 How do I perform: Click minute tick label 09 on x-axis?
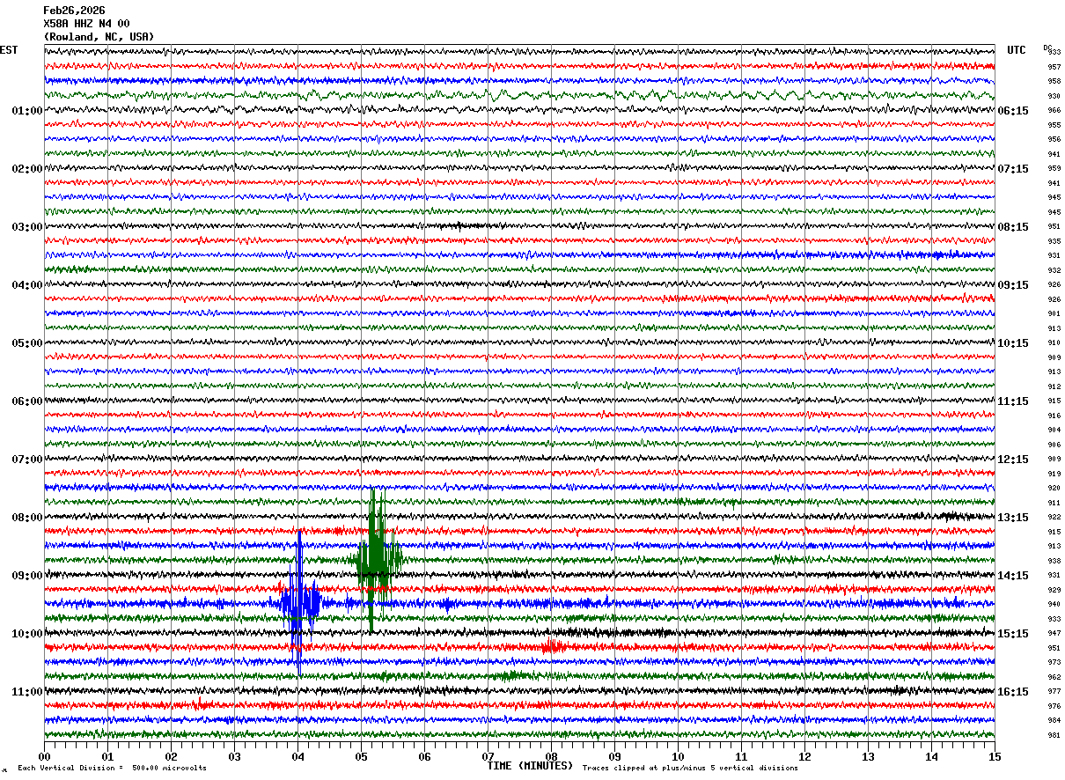tap(614, 756)
